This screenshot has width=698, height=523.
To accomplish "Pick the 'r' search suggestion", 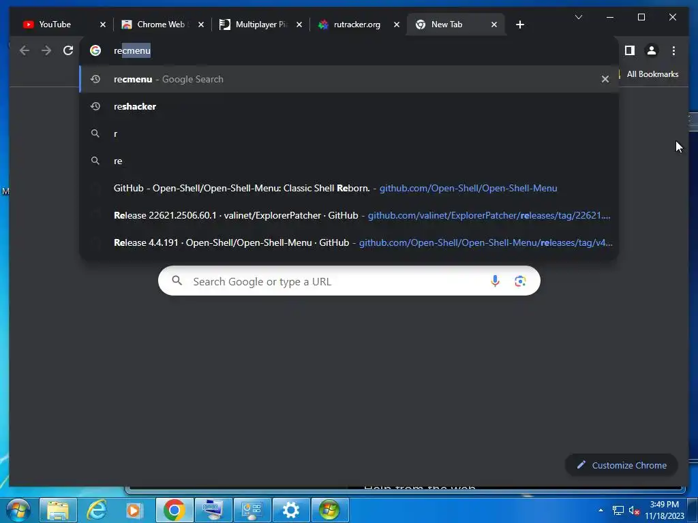I will [349, 133].
